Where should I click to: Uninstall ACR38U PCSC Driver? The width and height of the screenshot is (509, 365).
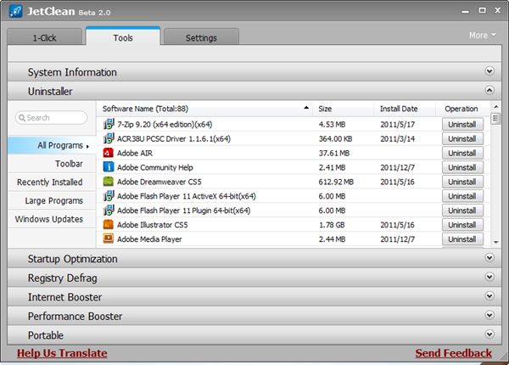(x=462, y=138)
